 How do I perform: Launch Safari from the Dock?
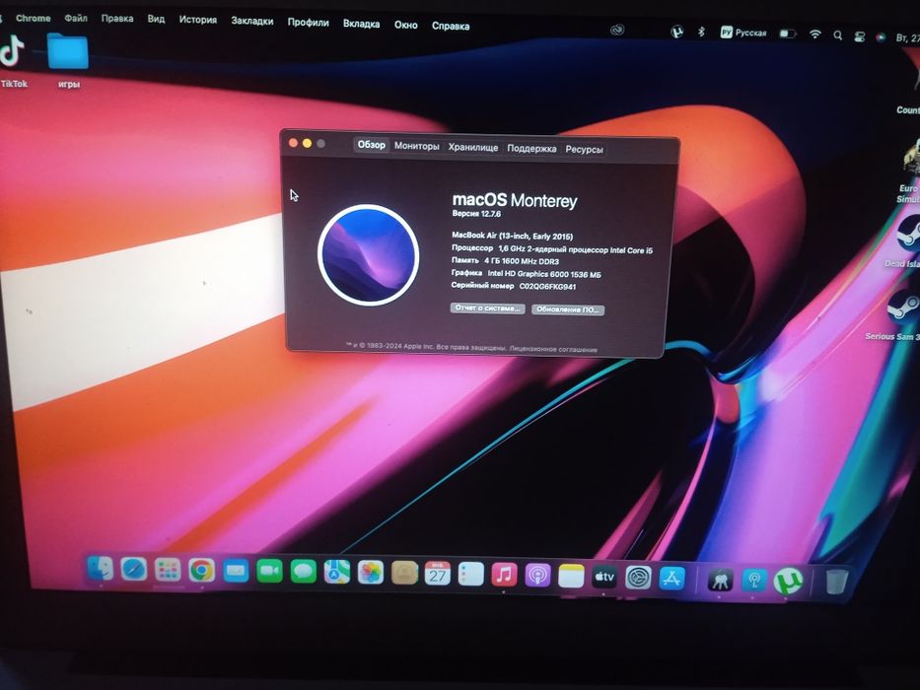(134, 569)
